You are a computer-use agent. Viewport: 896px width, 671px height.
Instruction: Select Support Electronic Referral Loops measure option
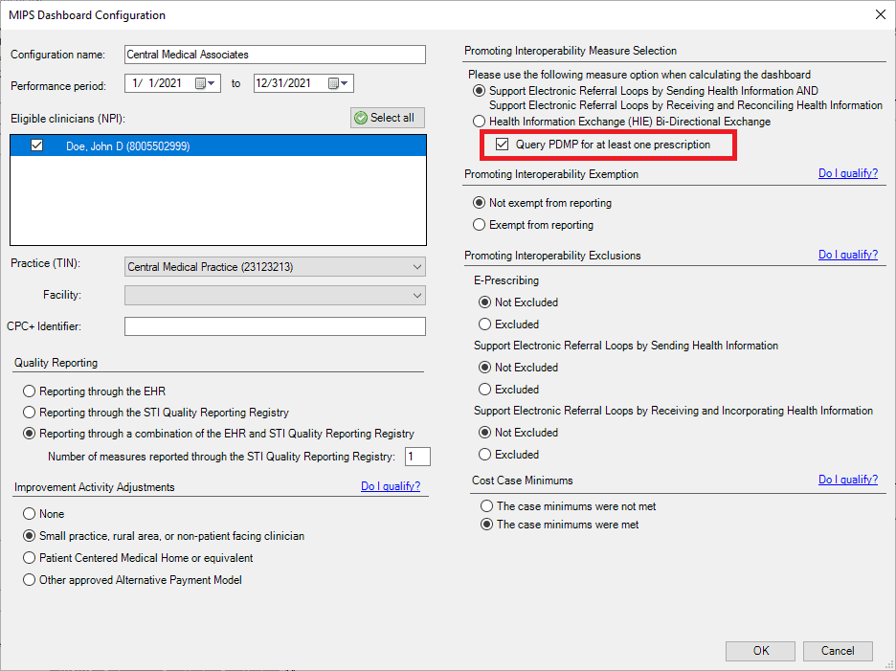pos(479,91)
